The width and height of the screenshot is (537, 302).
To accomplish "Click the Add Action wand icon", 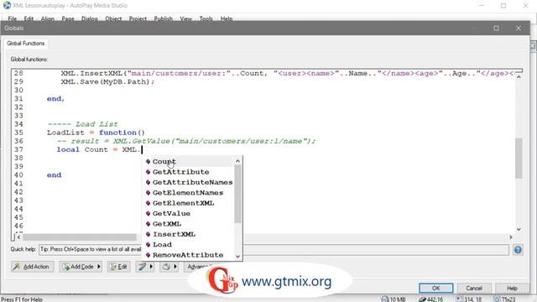I will click(x=17, y=266).
